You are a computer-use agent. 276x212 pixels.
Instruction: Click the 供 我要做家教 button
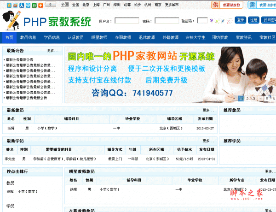(x=227, y=5)
